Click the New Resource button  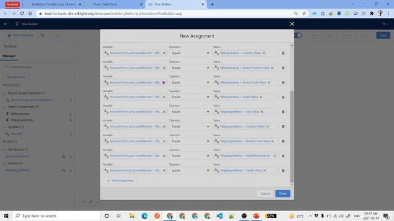click(x=15, y=77)
